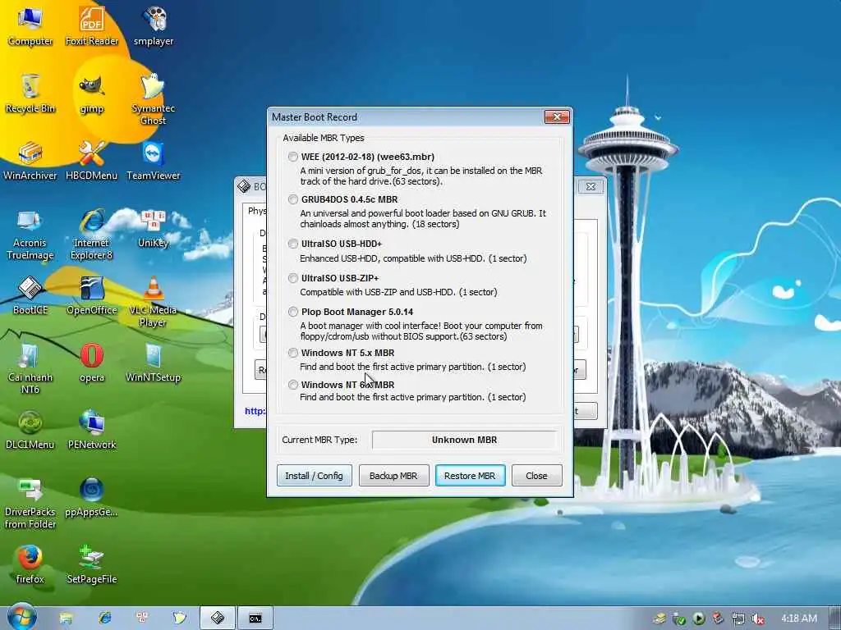Open HBCDMenu desktop icon
Image resolution: width=841 pixels, height=630 pixels.
click(92, 160)
